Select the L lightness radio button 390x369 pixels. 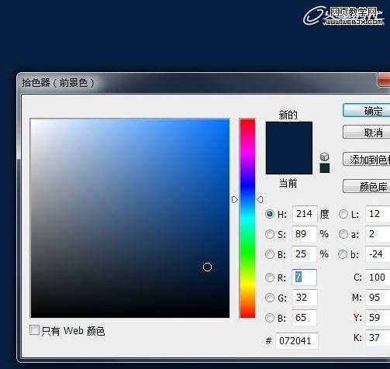343,214
